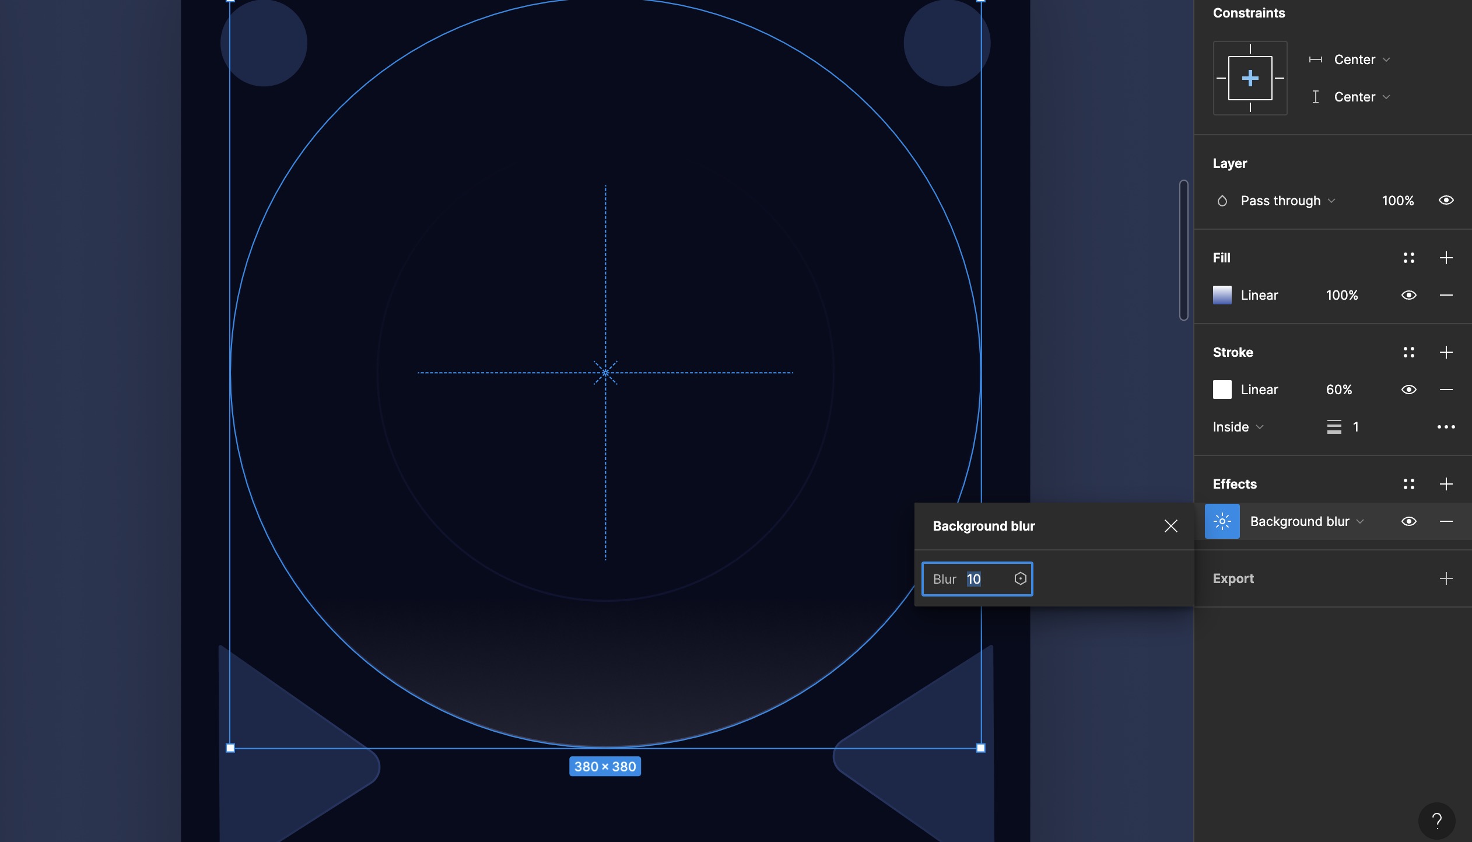Open the help question mark menu

[1437, 821]
